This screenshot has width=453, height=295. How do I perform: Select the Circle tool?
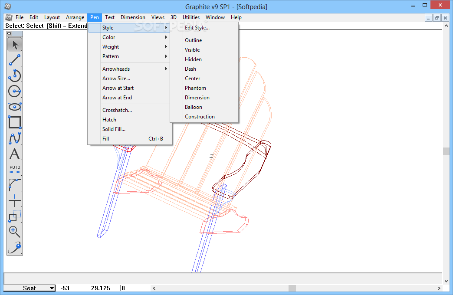pos(15,91)
